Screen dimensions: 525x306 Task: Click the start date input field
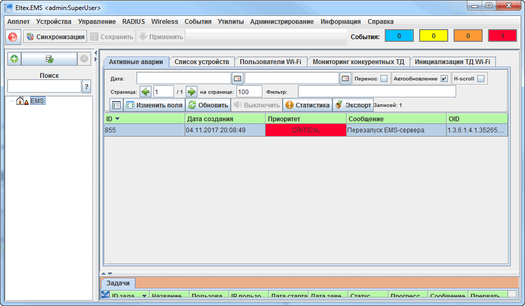coord(184,78)
